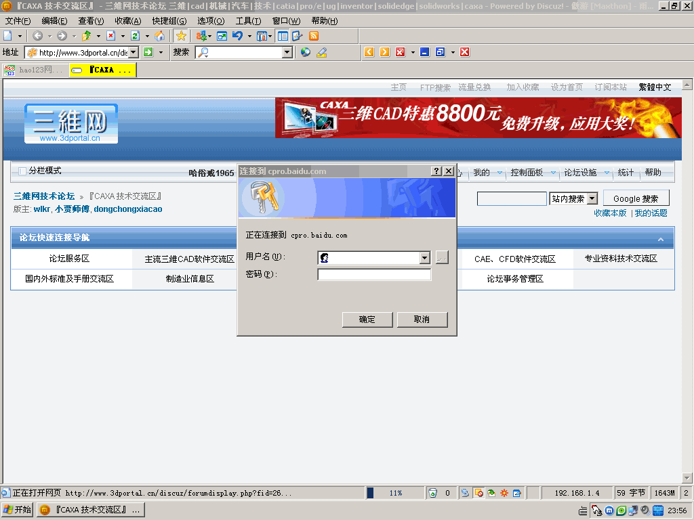Click the highlighter pen icon
The image size is (694, 520).
[x=322, y=52]
